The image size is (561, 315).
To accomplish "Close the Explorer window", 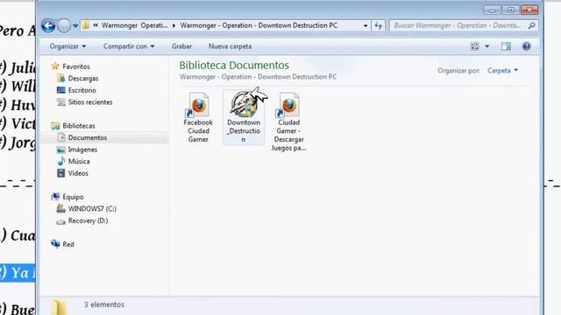I will pos(529,10).
